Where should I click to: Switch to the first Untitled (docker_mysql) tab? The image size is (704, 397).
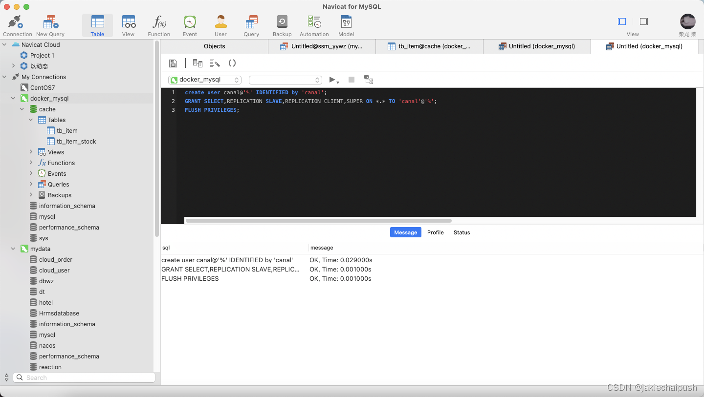[537, 46]
